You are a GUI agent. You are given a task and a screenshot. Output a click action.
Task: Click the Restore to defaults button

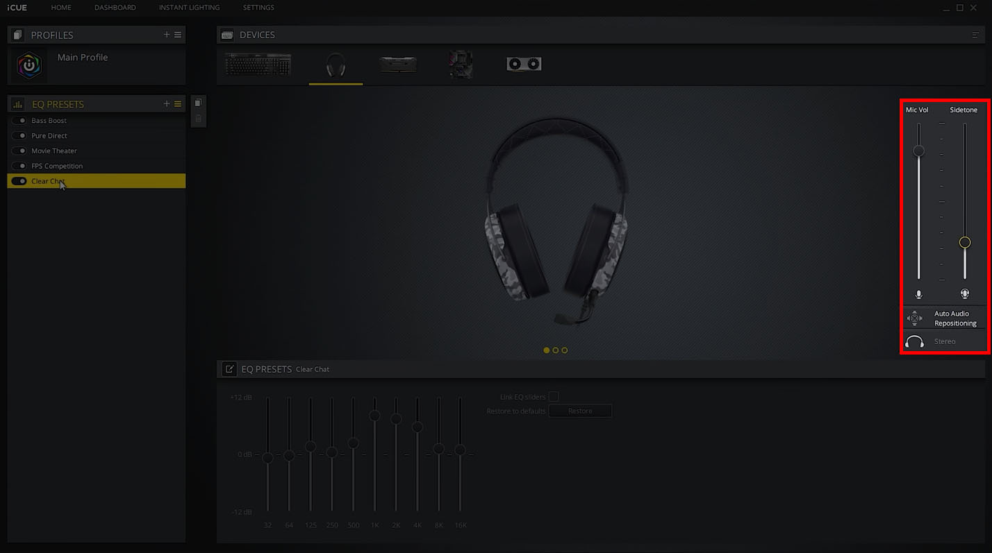(x=580, y=410)
